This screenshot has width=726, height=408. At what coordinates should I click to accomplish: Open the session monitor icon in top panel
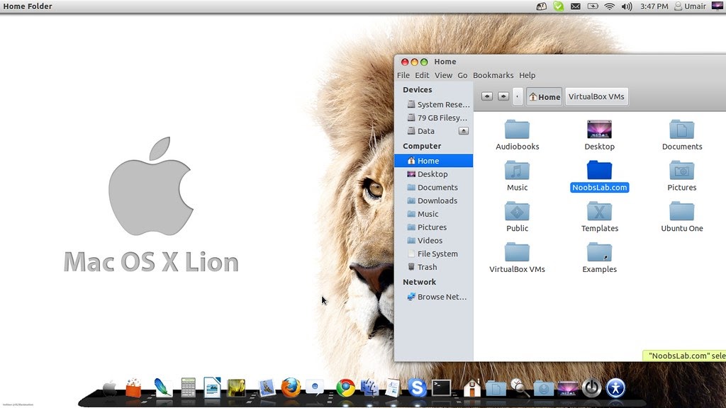[x=717, y=6]
